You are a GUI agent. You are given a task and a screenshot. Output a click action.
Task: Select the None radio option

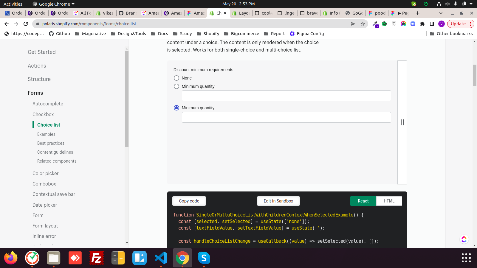176,78
